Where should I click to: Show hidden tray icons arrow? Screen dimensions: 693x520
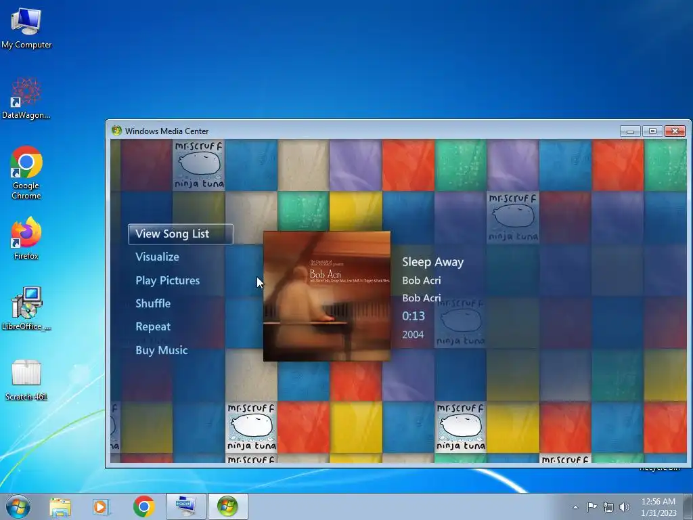coord(575,507)
